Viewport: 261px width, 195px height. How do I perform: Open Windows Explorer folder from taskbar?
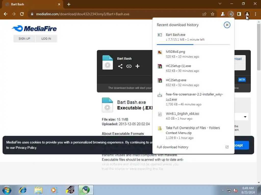(x=39, y=190)
